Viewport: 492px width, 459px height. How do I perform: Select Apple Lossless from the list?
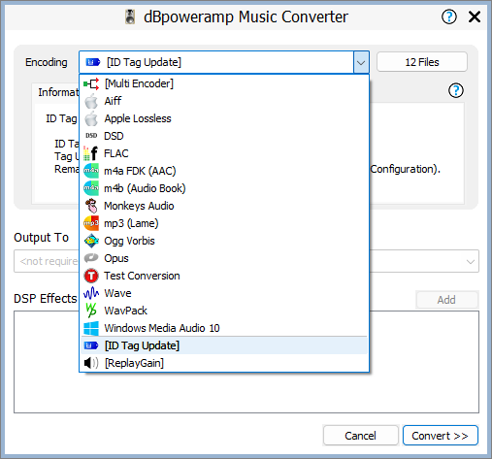click(x=224, y=118)
